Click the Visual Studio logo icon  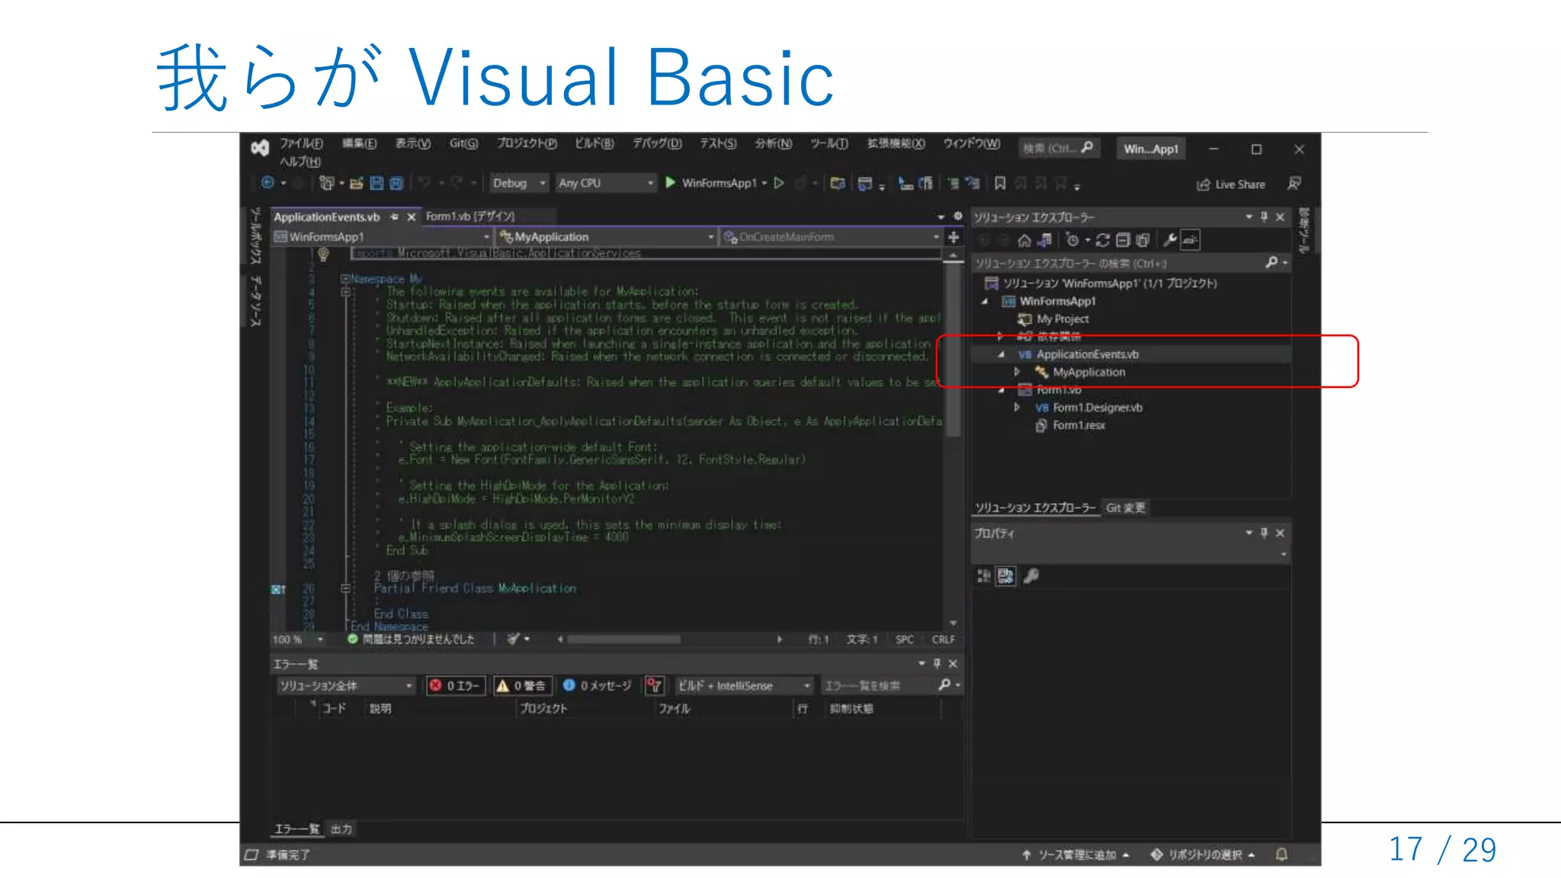260,148
